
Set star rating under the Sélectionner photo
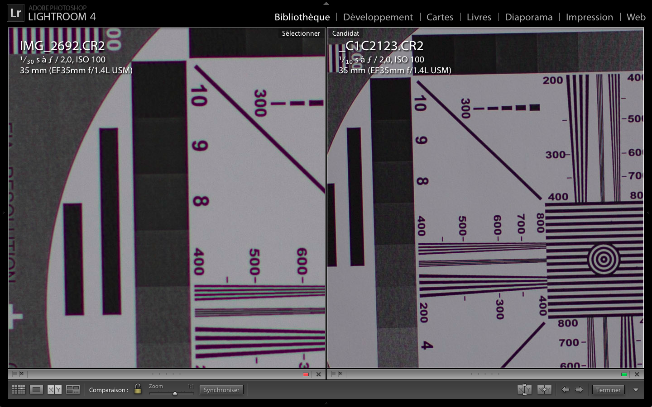point(166,374)
